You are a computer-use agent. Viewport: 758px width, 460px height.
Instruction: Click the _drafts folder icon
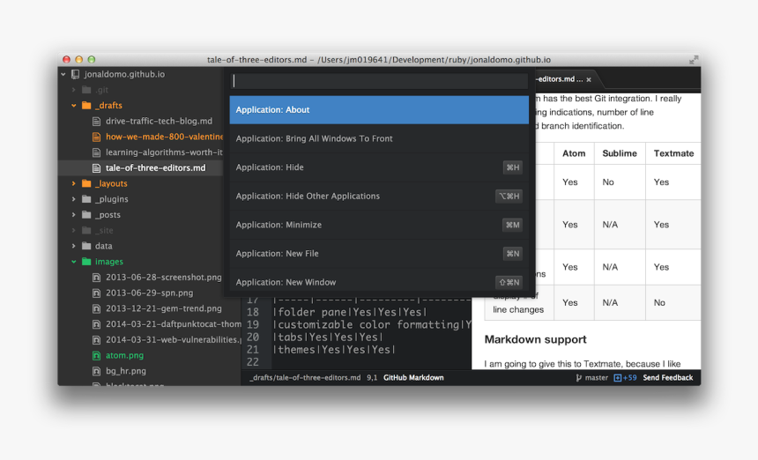pyautogui.click(x=86, y=106)
